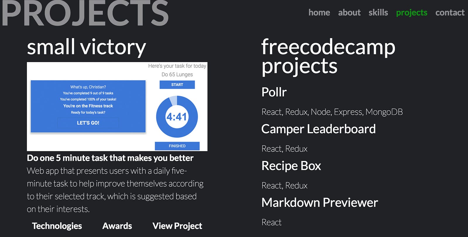468x237 pixels.
Task: Click the small victory heading
Action: 86,47
